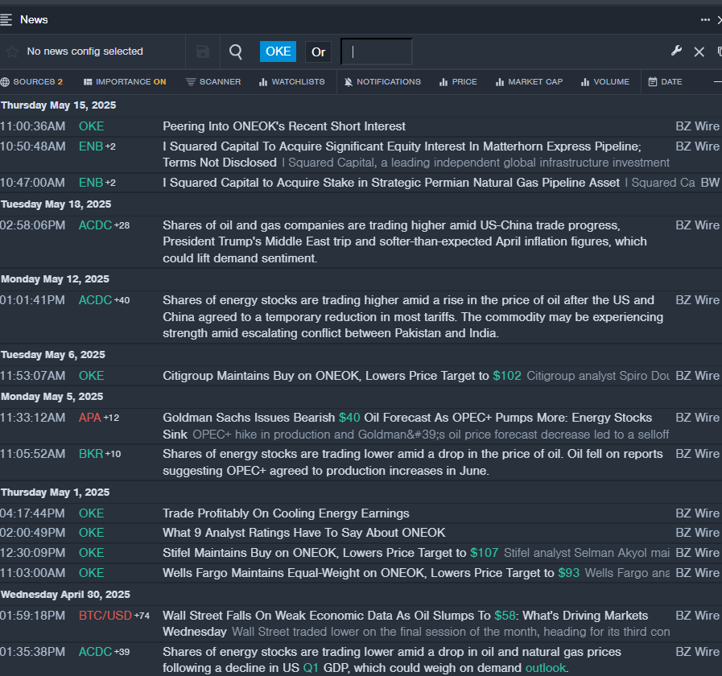Viewport: 722px width, 676px height.
Task: Open Goldman Sachs Bearish $40 Oil Forecast headline
Action: click(x=407, y=426)
